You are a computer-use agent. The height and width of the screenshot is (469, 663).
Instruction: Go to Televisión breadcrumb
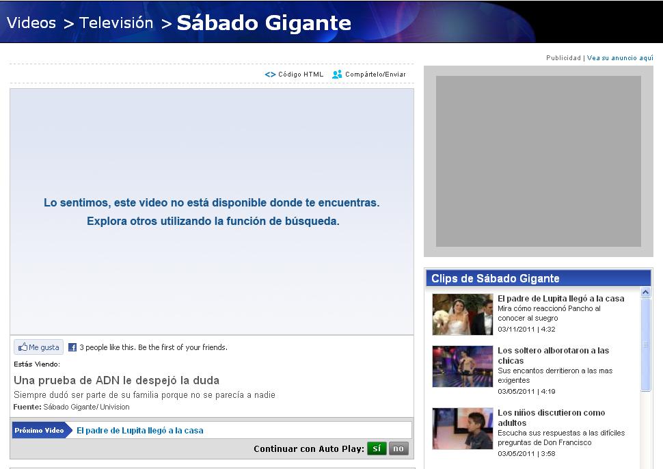[x=116, y=23]
